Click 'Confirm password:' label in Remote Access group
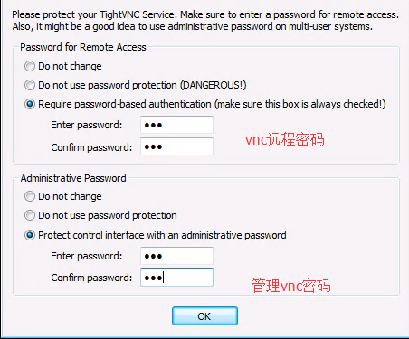Viewport: 409px width, 339px height. (91, 147)
